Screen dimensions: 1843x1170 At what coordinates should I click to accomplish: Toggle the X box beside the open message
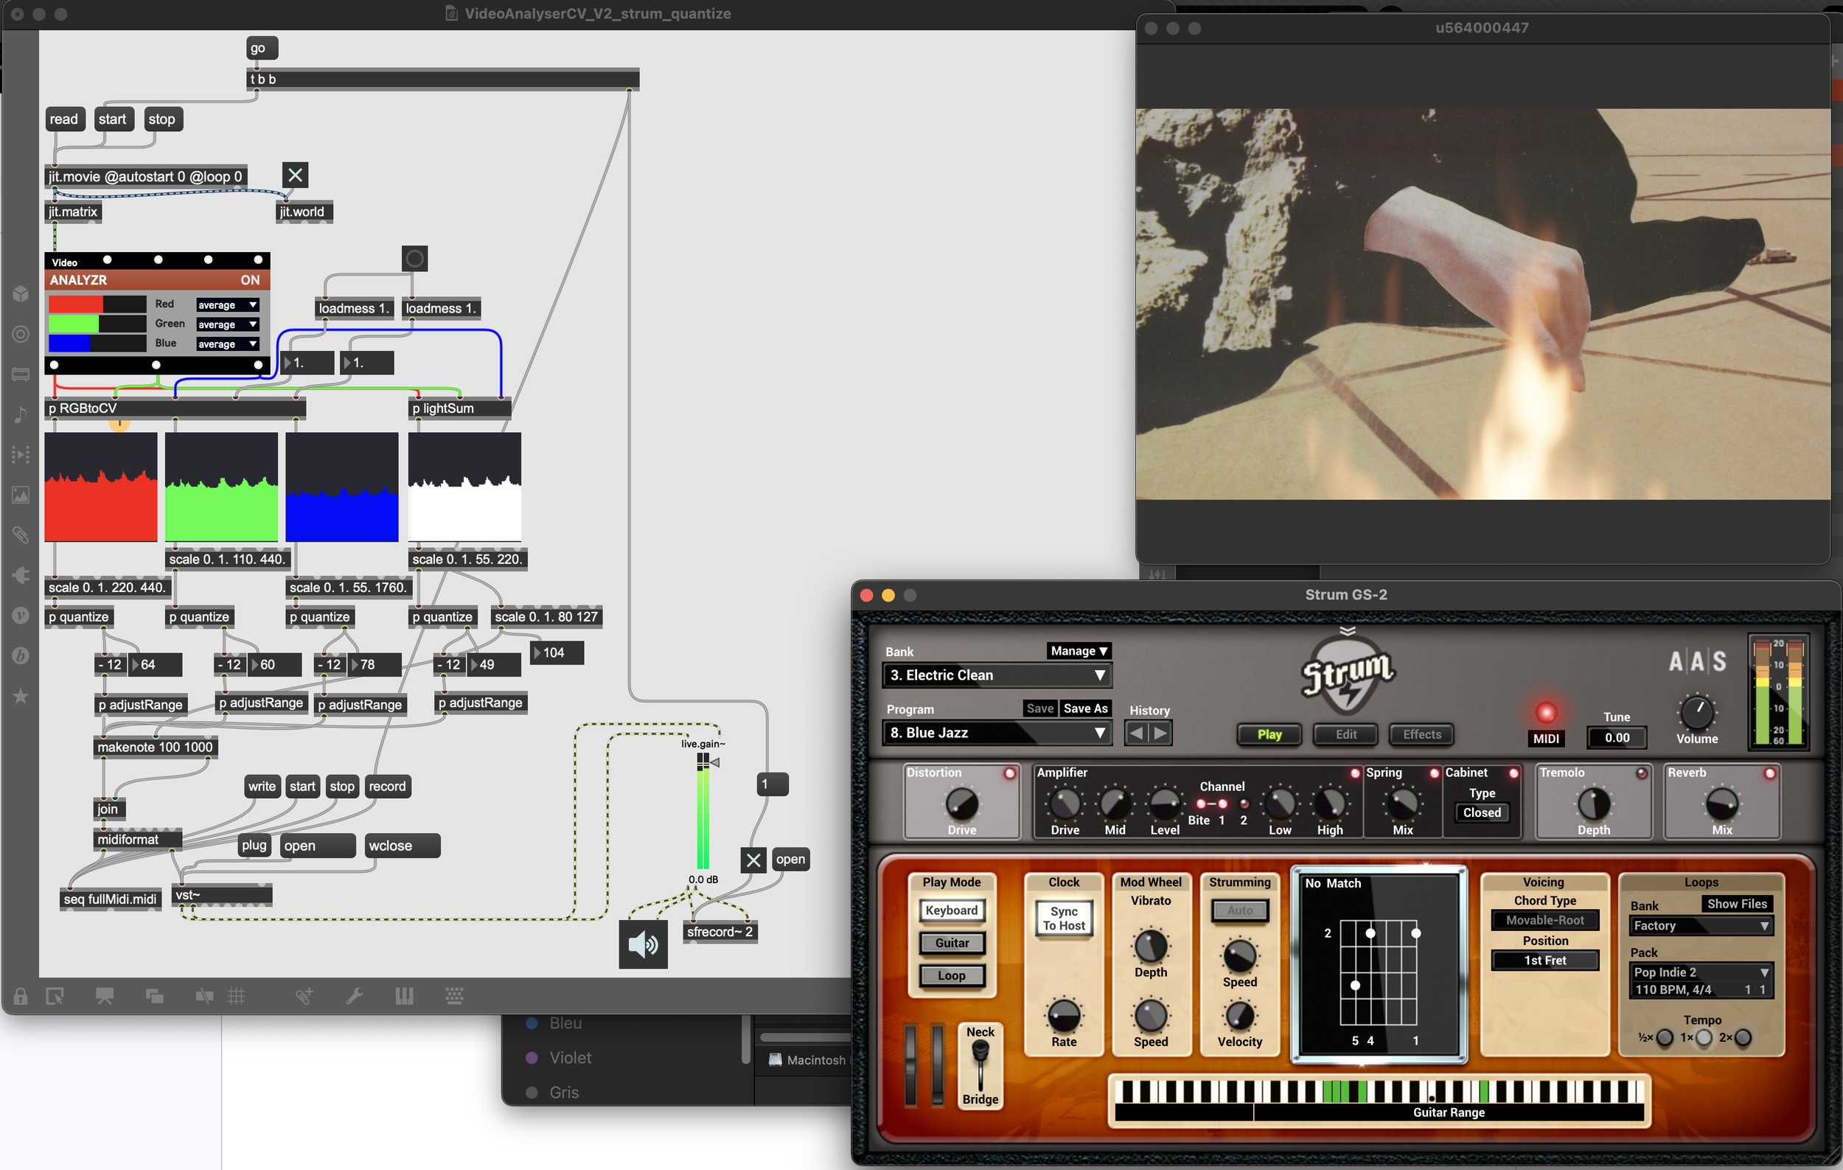753,860
